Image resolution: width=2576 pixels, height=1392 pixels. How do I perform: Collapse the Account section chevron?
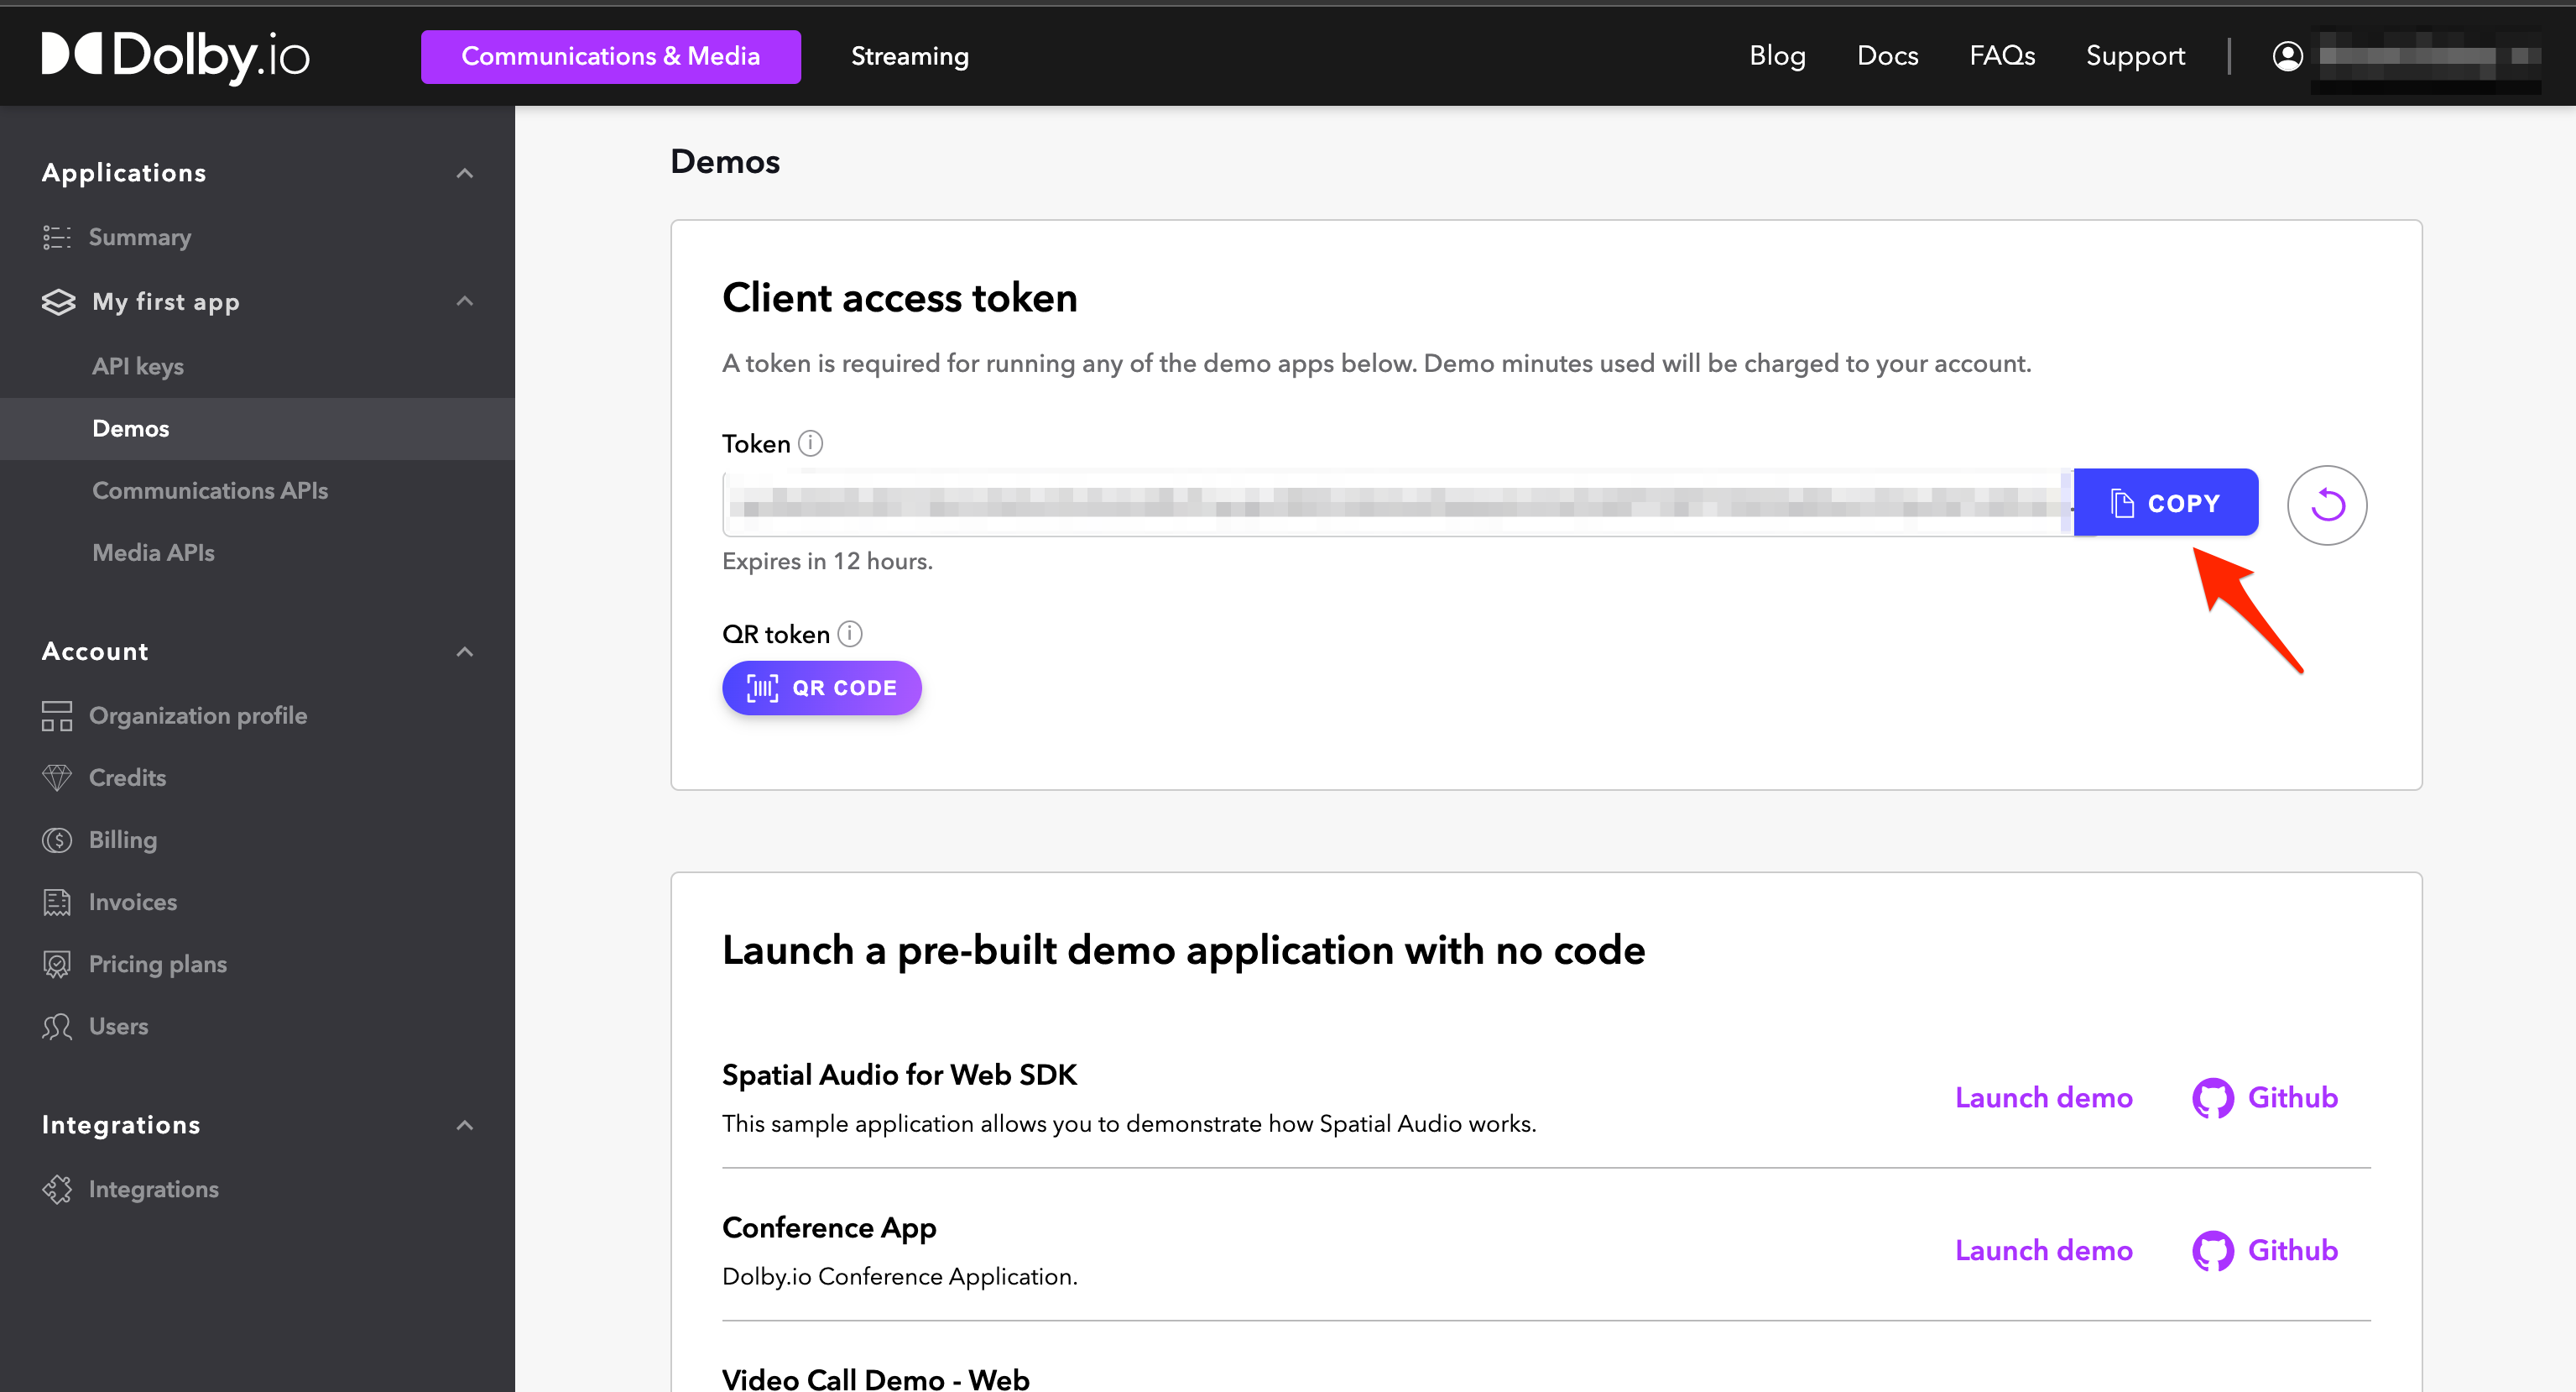pos(464,652)
